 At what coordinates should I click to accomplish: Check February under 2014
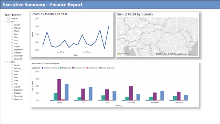pos(12,68)
